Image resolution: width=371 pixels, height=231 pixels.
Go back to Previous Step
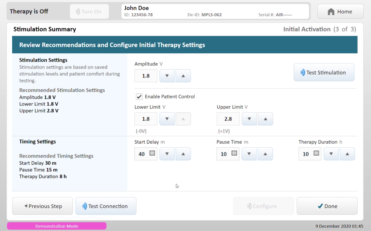(43, 206)
